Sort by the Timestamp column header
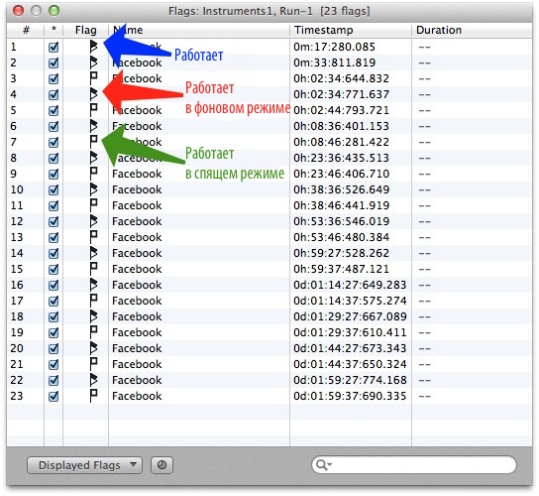 coord(351,30)
